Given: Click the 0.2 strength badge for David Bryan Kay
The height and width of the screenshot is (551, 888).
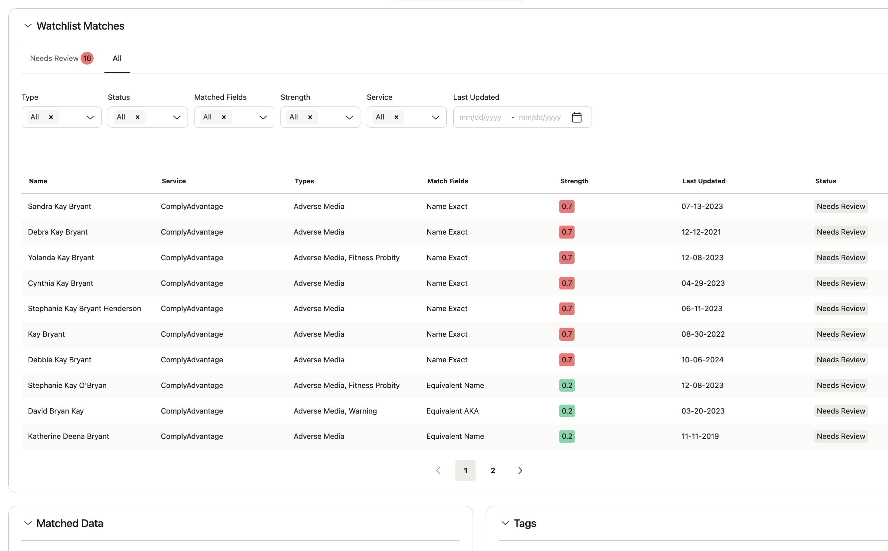Looking at the screenshot, I should [x=567, y=411].
